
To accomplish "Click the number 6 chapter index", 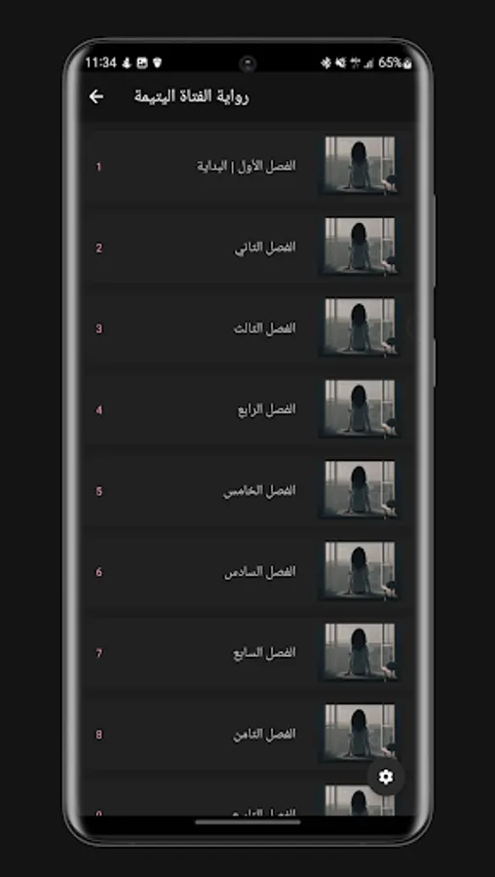I will point(99,572).
